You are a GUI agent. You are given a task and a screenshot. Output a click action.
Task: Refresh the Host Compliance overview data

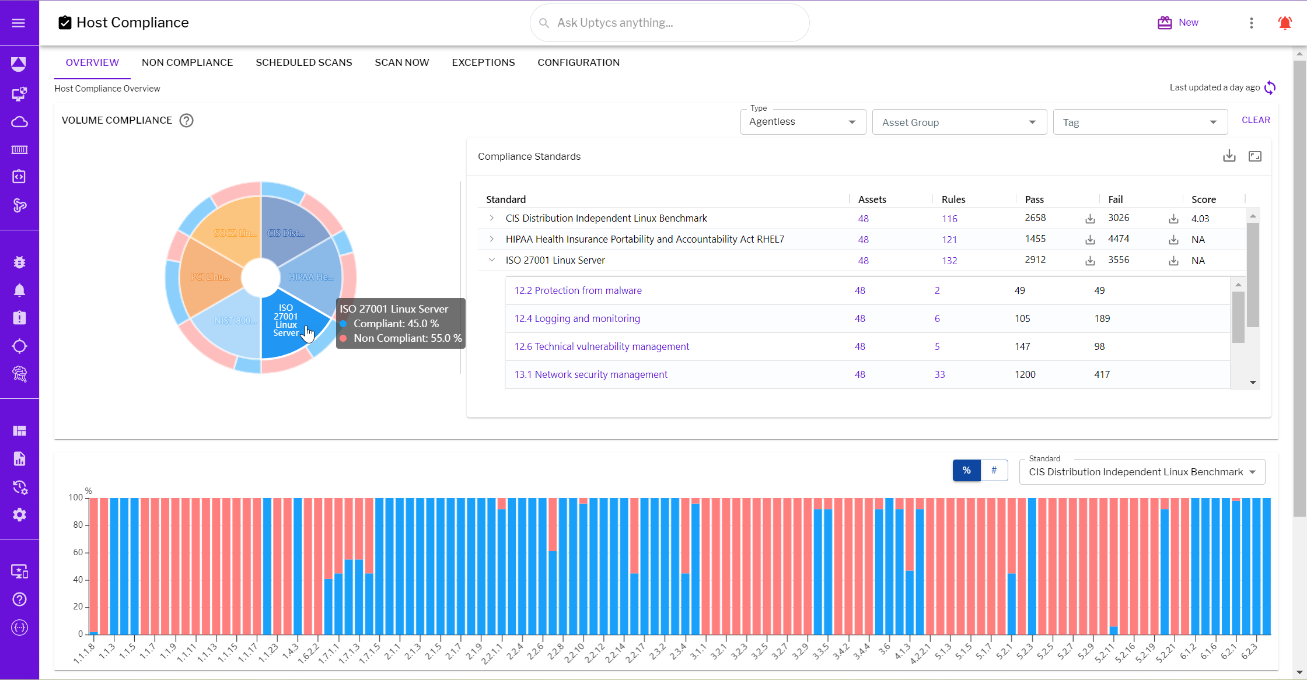[1271, 87]
